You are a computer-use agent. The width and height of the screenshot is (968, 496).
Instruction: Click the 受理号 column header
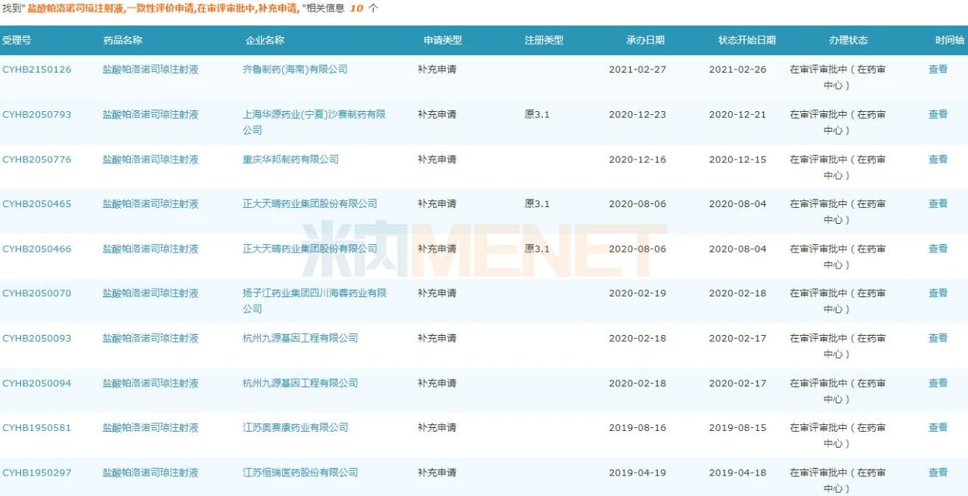pyautogui.click(x=17, y=40)
